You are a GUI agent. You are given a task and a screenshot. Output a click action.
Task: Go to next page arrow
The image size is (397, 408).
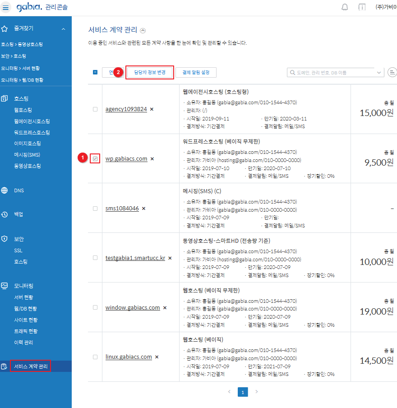[257, 392]
